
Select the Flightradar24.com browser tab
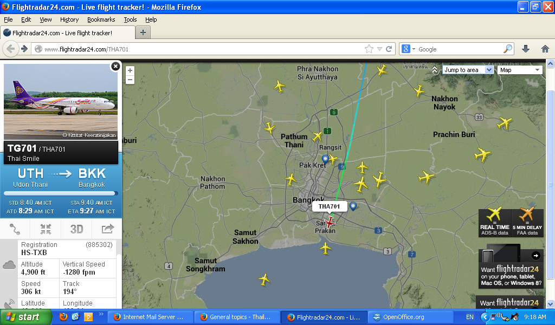click(68, 33)
